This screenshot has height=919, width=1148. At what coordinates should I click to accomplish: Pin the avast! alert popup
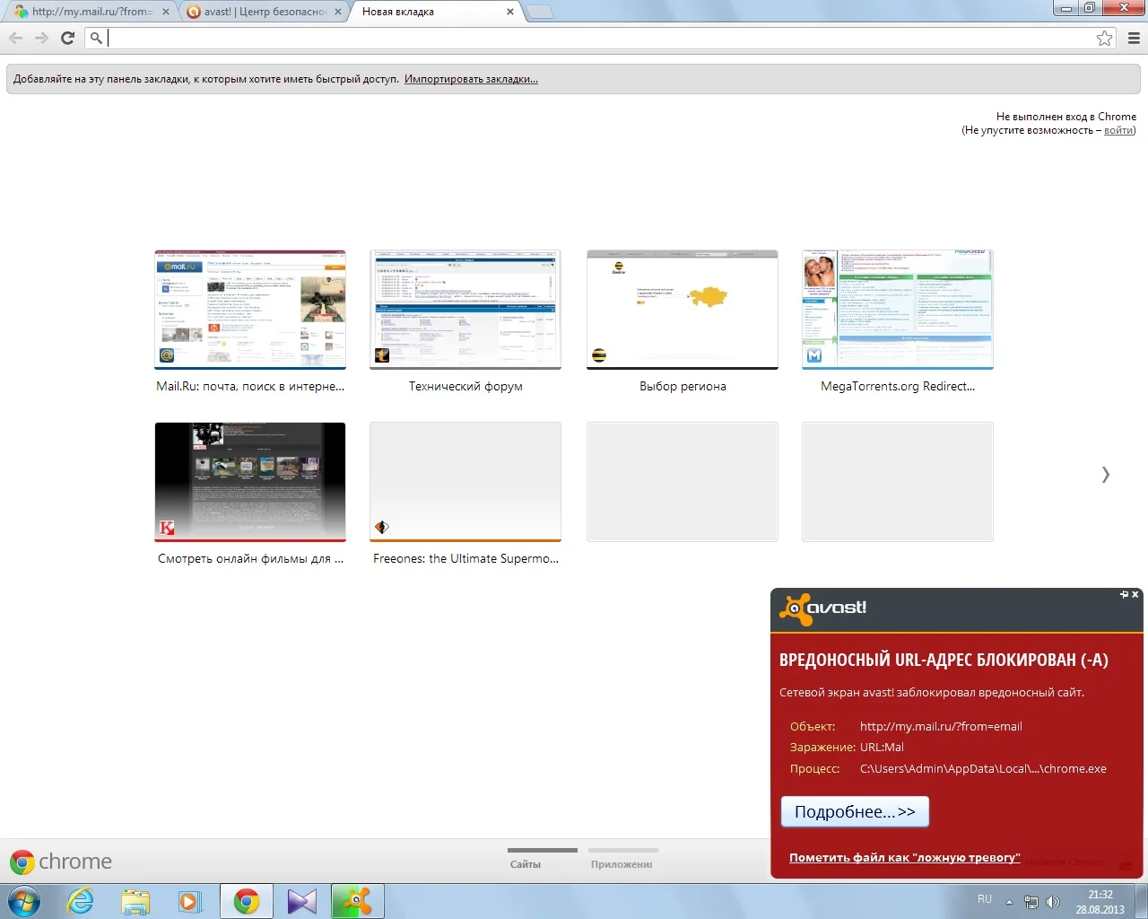tap(1124, 594)
